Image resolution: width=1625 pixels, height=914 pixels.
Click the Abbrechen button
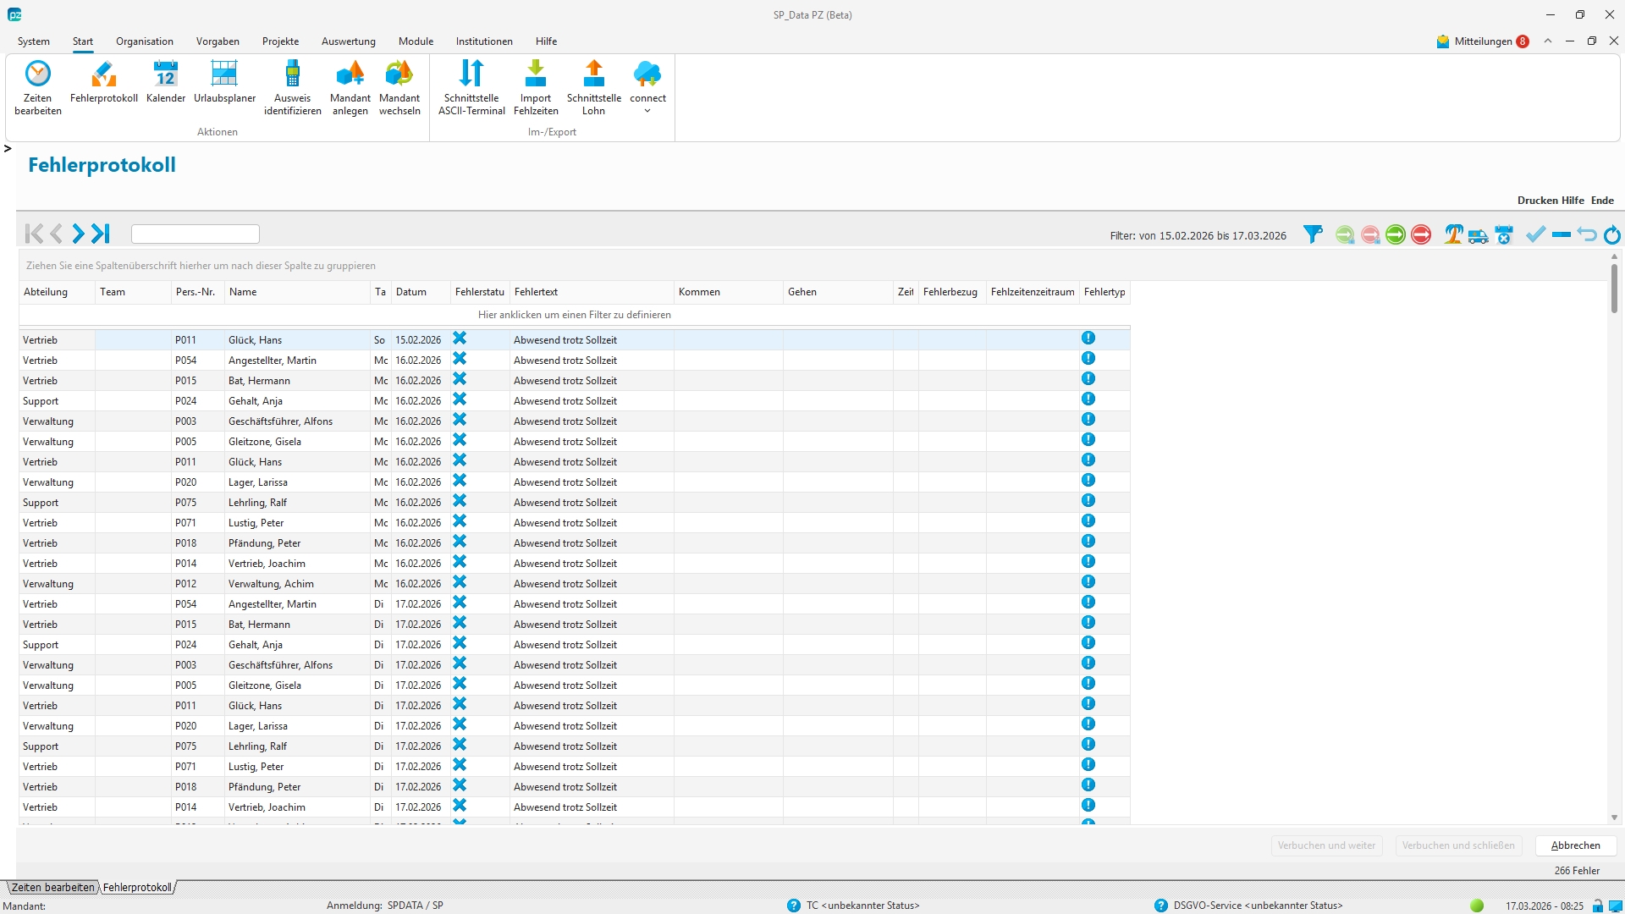[1575, 845]
